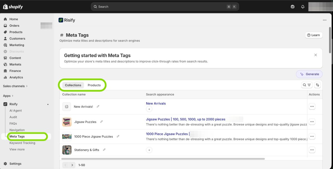The width and height of the screenshot is (333, 169).
Task: Open actions menu for the Jigsaw Puzzles row
Action: [312, 122]
